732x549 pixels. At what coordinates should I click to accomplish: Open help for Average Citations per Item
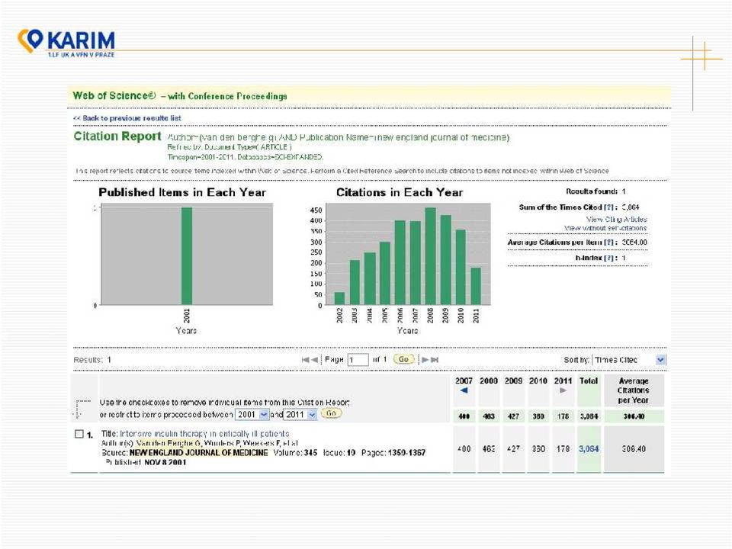pos(608,242)
